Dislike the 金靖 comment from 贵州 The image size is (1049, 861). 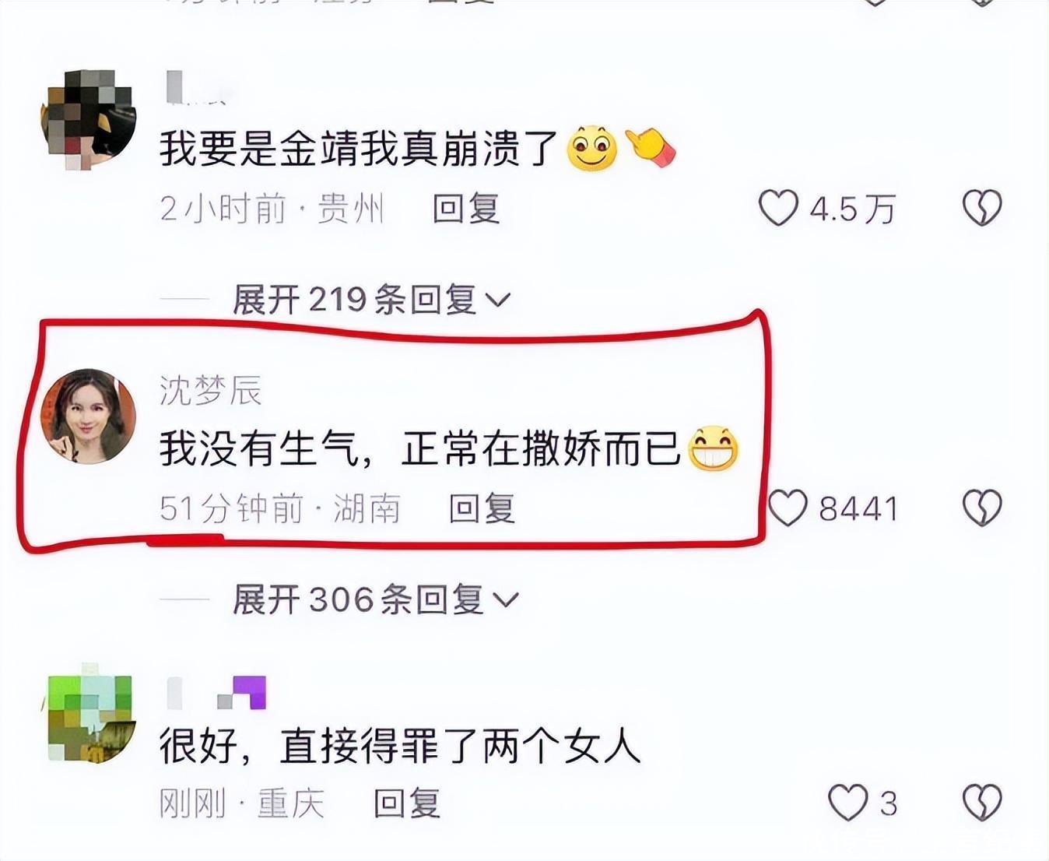coord(982,208)
